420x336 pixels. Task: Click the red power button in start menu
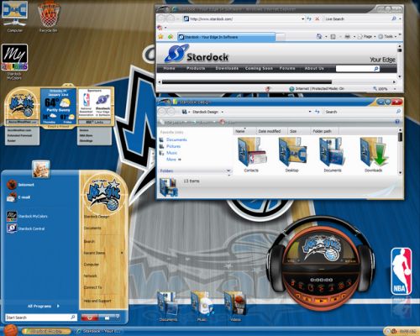click(x=90, y=318)
